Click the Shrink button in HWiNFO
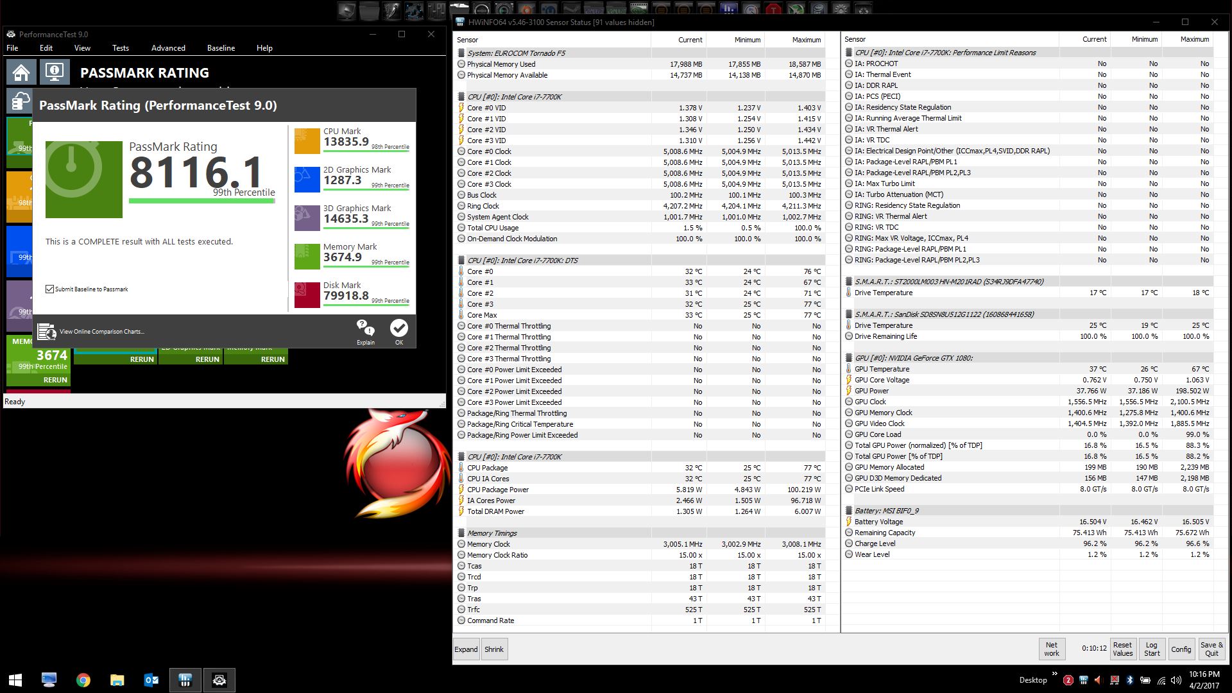The width and height of the screenshot is (1232, 693). (494, 649)
